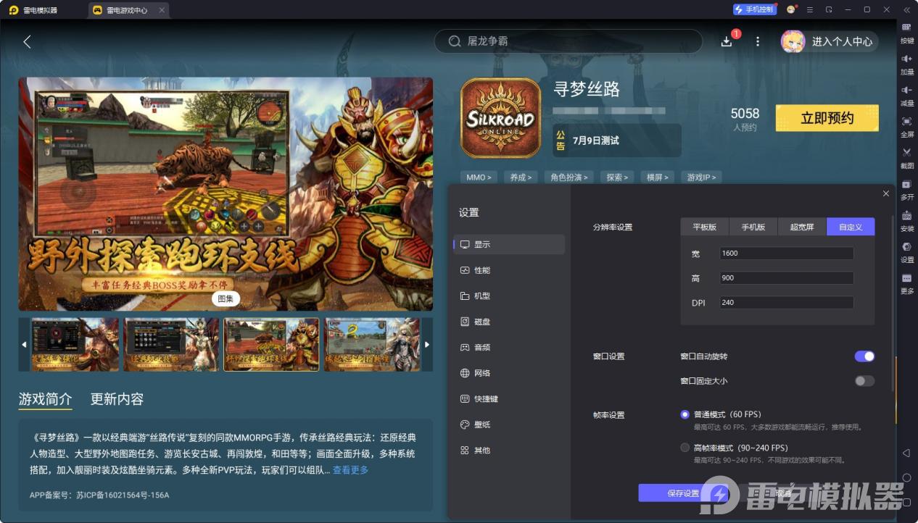Expand the 探索 > tag
The height and width of the screenshot is (523, 918).
[618, 177]
